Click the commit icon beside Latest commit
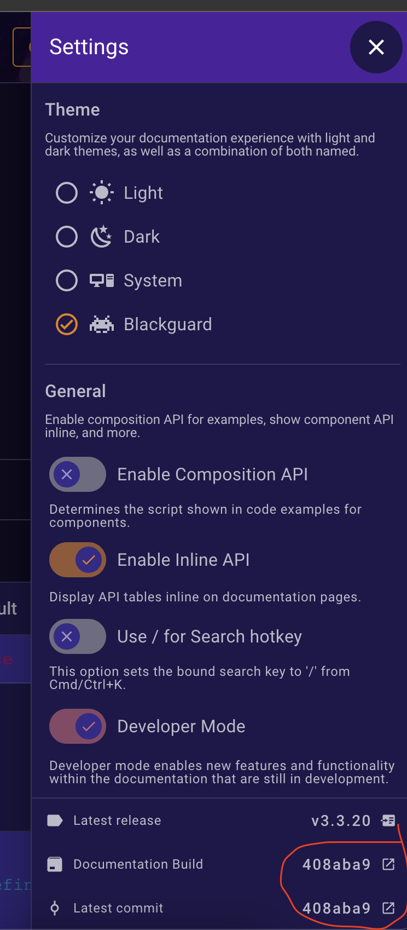The width and height of the screenshot is (407, 930). pyautogui.click(x=55, y=908)
